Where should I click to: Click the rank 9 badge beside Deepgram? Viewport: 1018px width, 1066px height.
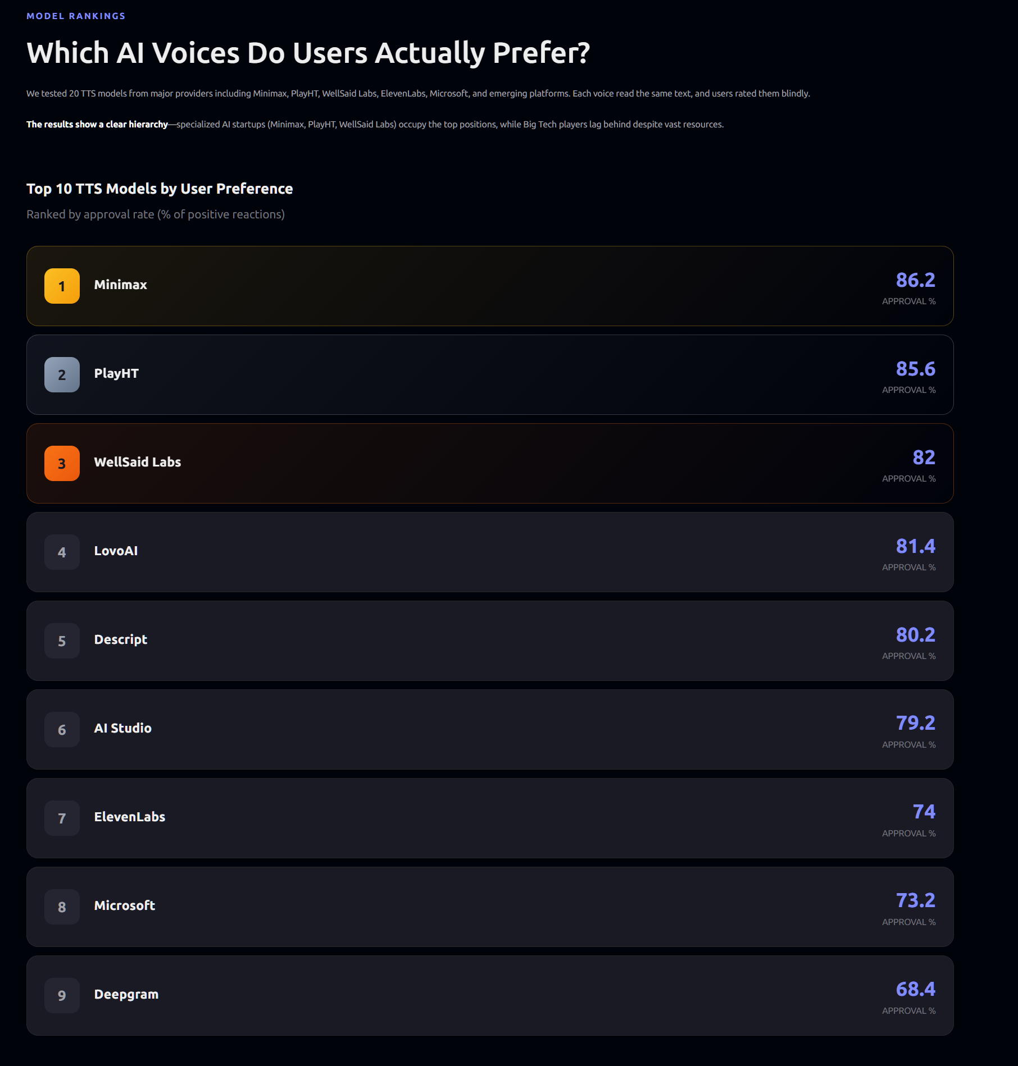coord(62,995)
